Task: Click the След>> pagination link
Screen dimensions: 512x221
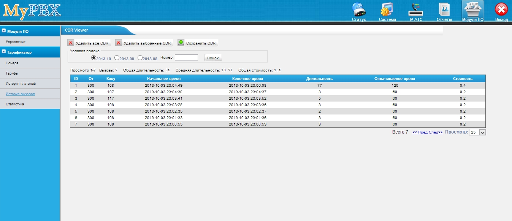Action: (x=436, y=132)
